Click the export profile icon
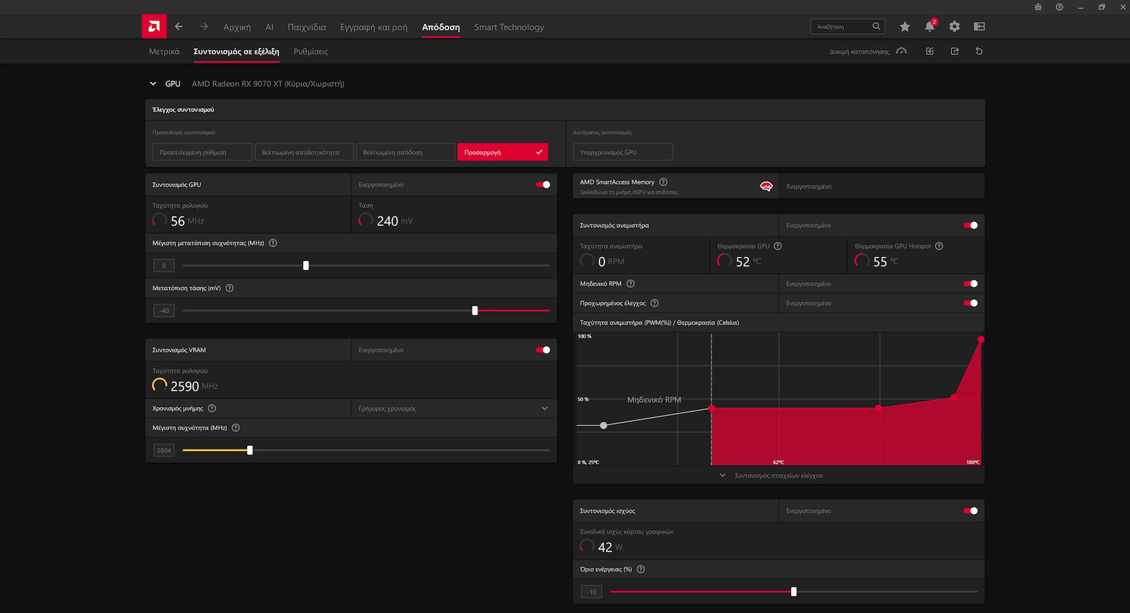 tap(955, 51)
